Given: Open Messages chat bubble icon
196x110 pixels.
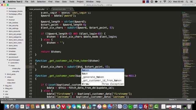Looking at the screenshot, I should (x=74, y=107).
